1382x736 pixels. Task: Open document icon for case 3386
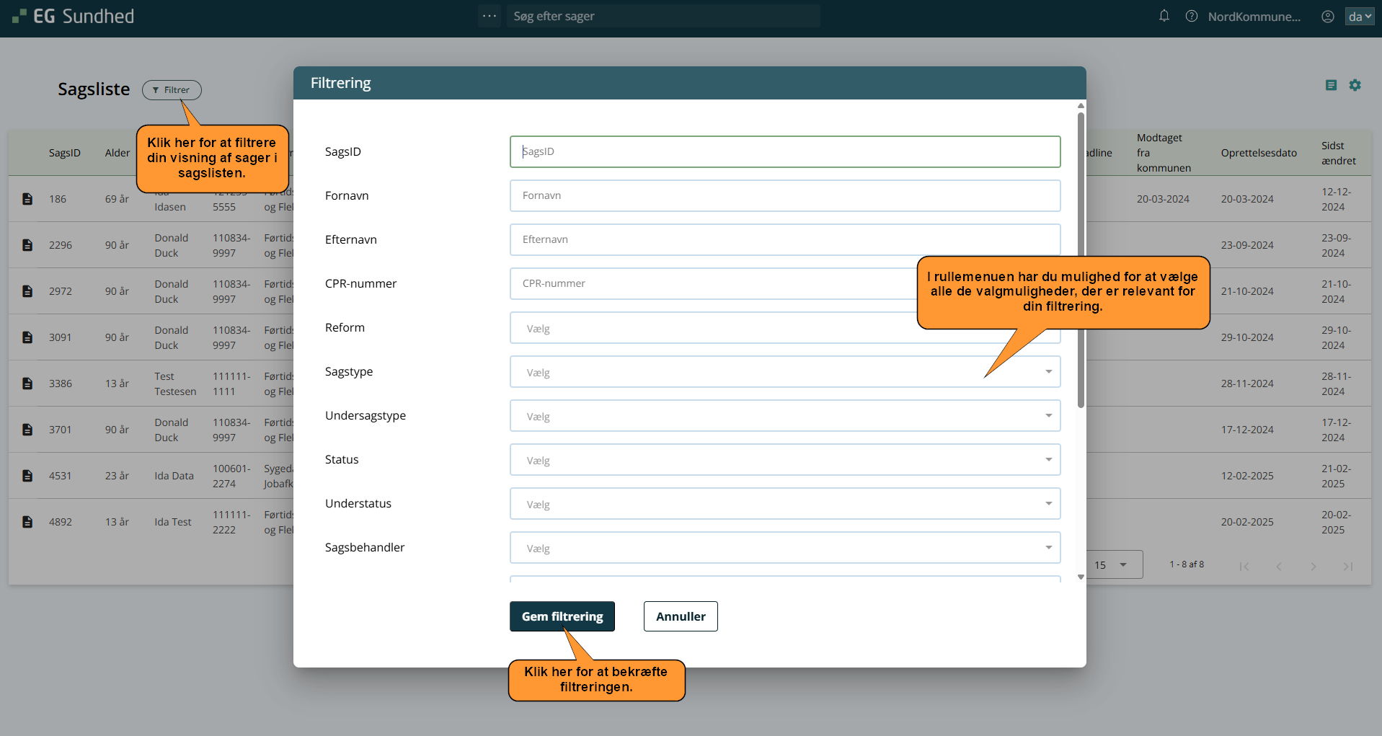pyautogui.click(x=27, y=383)
